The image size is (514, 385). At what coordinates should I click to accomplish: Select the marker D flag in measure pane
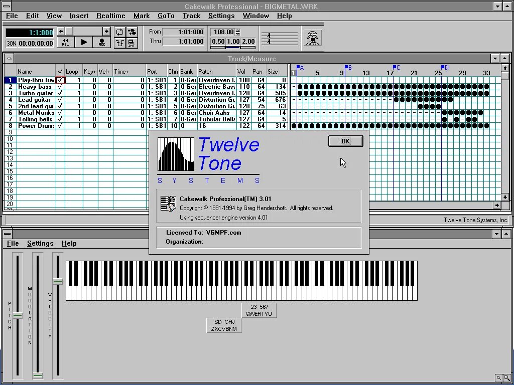coord(445,68)
